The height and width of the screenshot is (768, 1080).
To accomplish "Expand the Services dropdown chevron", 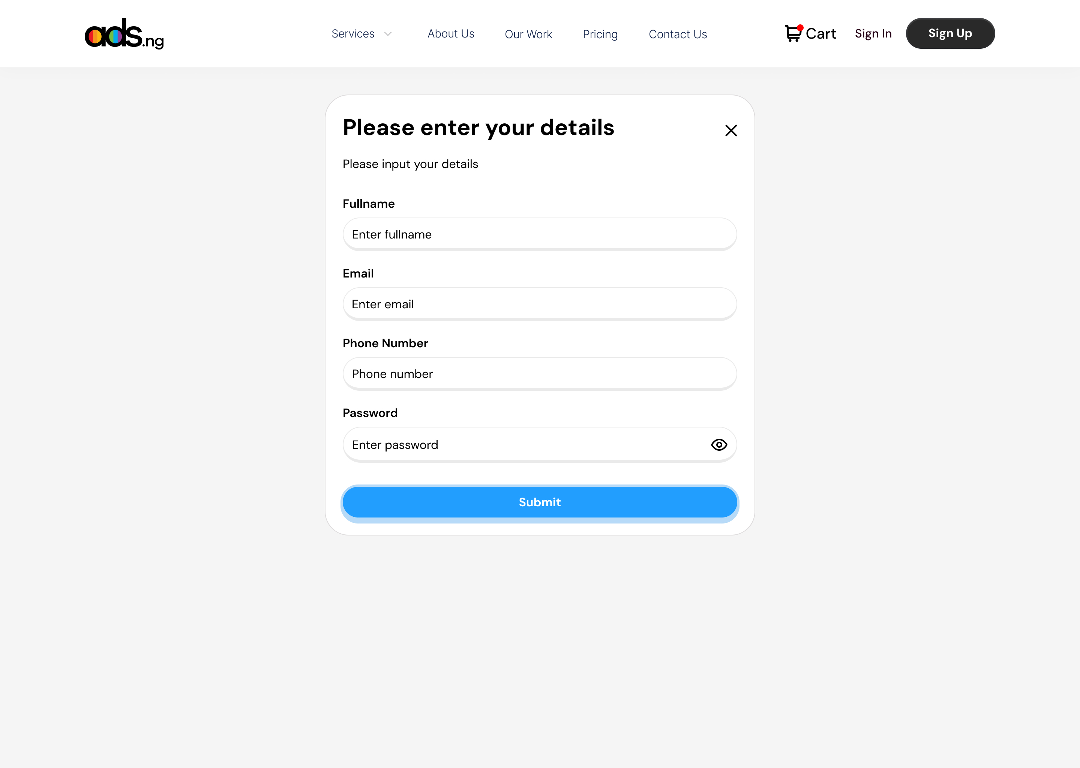I will point(388,34).
